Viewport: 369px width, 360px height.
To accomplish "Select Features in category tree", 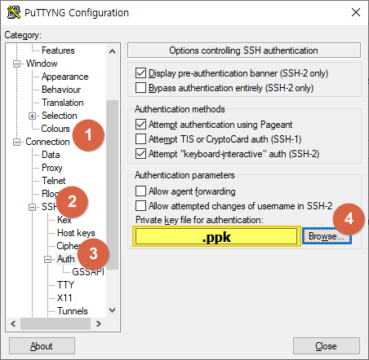I will [58, 50].
